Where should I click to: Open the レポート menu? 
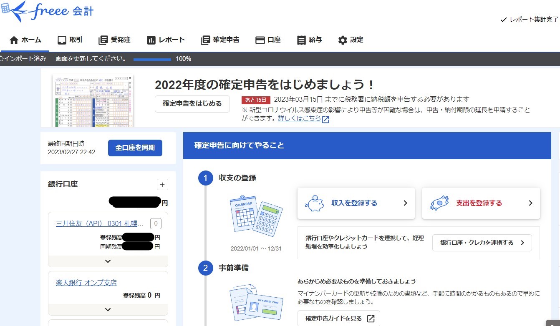click(x=166, y=40)
